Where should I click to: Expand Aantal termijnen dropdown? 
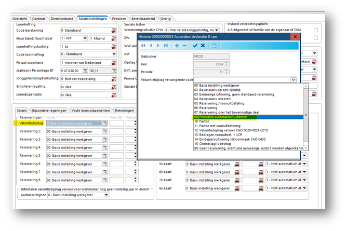click(106, 195)
